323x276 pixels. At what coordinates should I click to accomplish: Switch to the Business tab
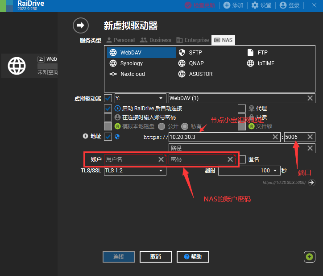coord(156,40)
